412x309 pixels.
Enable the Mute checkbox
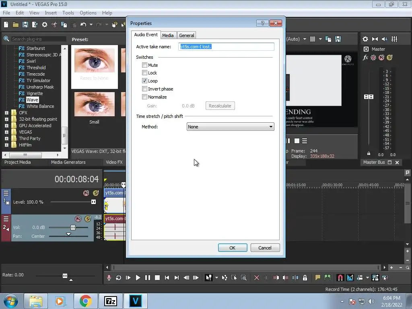coord(144,65)
